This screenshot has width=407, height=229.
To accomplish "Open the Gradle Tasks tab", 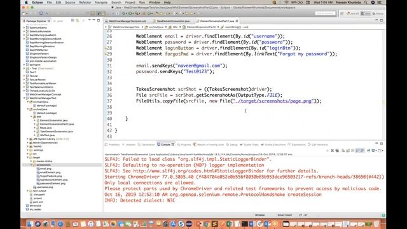I will 249,144.
